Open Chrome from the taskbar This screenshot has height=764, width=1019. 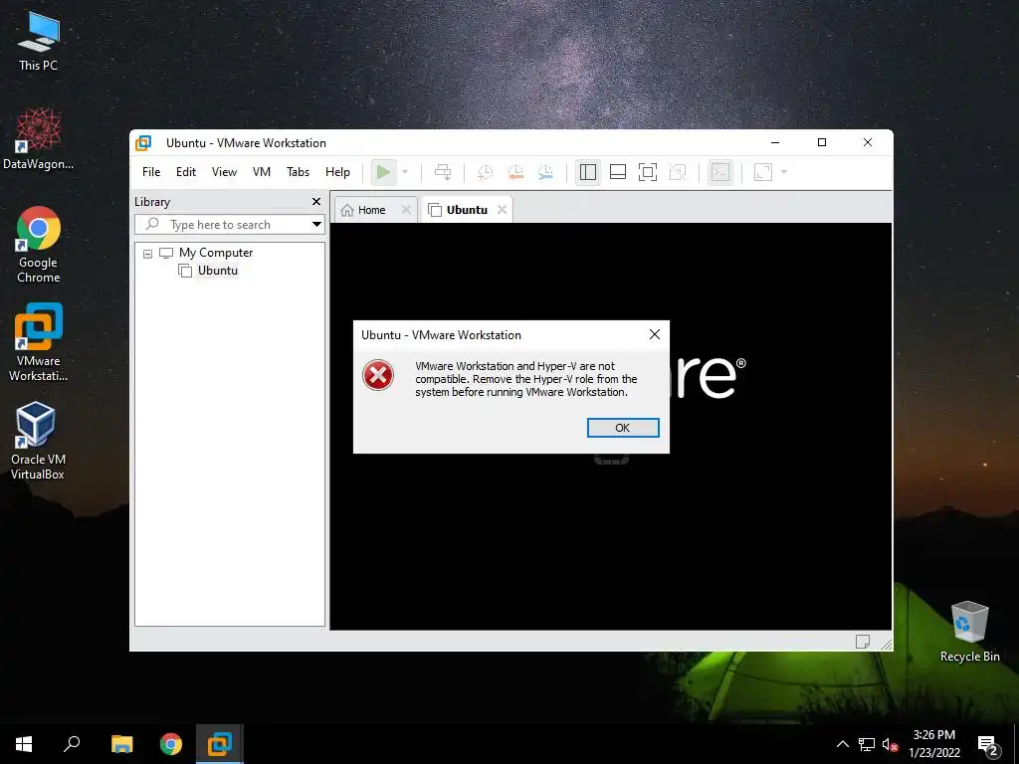171,744
